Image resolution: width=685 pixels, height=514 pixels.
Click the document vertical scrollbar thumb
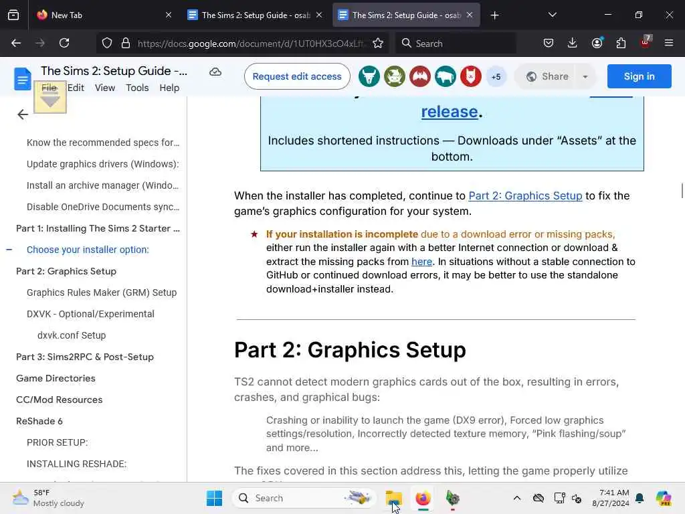[682, 191]
